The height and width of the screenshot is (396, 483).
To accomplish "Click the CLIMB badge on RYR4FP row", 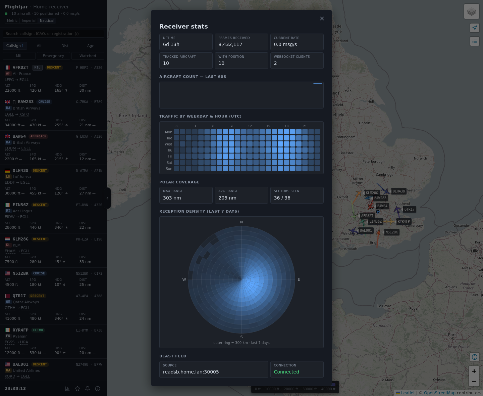I will click(x=38, y=330).
